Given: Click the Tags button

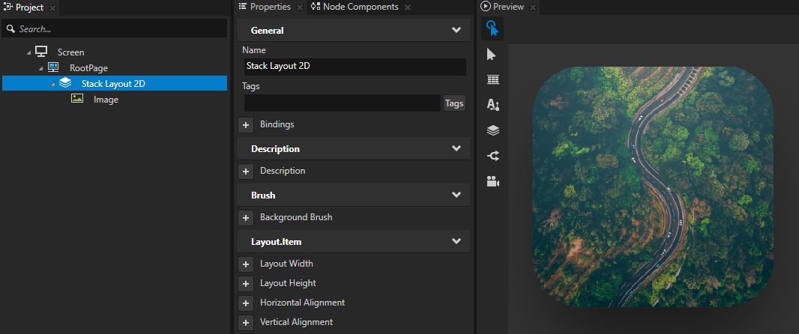Looking at the screenshot, I should tap(454, 103).
